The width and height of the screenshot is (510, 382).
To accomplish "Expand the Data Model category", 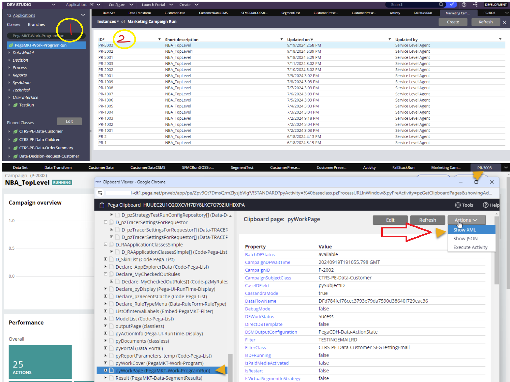I will [9, 53].
